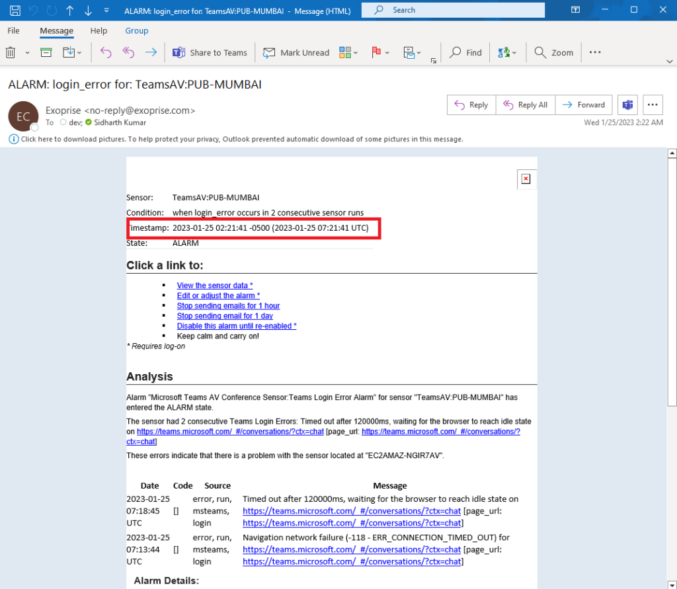Viewport: 677px width, 589px height.
Task: Open the Tags dialog launcher
Action: (434, 61)
